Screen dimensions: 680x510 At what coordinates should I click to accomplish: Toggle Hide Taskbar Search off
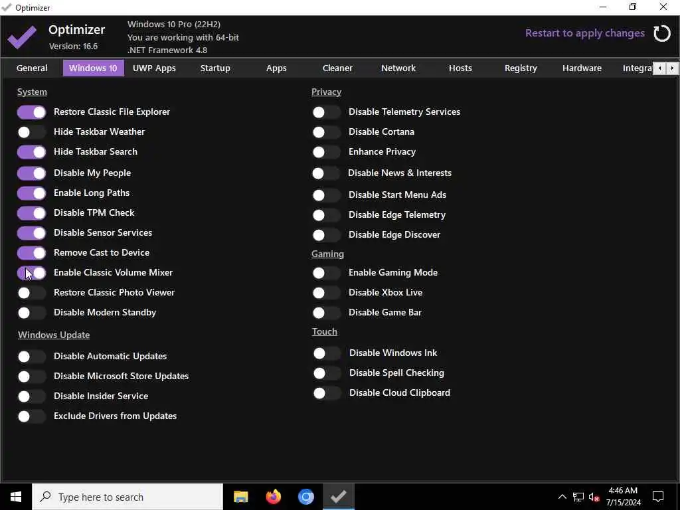click(x=32, y=152)
